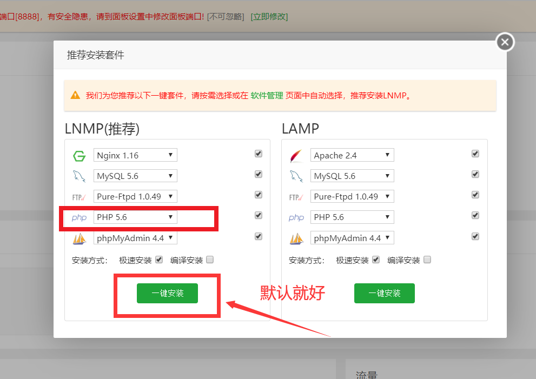Click 安装方式 label under LAMP

(307, 261)
